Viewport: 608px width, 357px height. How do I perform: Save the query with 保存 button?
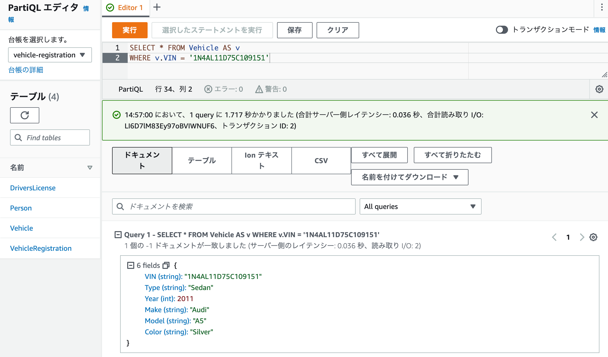pos(295,30)
